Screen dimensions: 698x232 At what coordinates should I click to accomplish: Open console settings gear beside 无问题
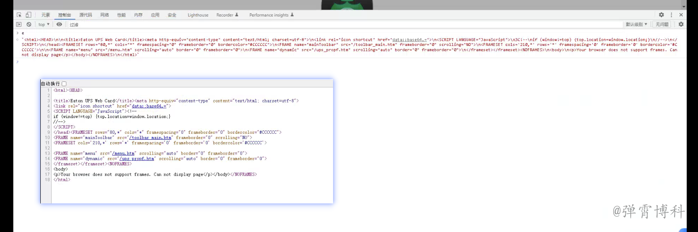tap(681, 24)
